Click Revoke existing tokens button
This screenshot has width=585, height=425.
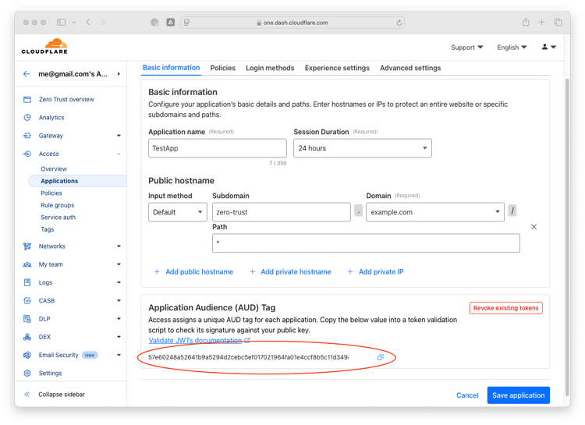coord(506,308)
